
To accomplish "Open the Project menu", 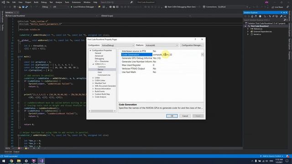I will coord(28,2).
